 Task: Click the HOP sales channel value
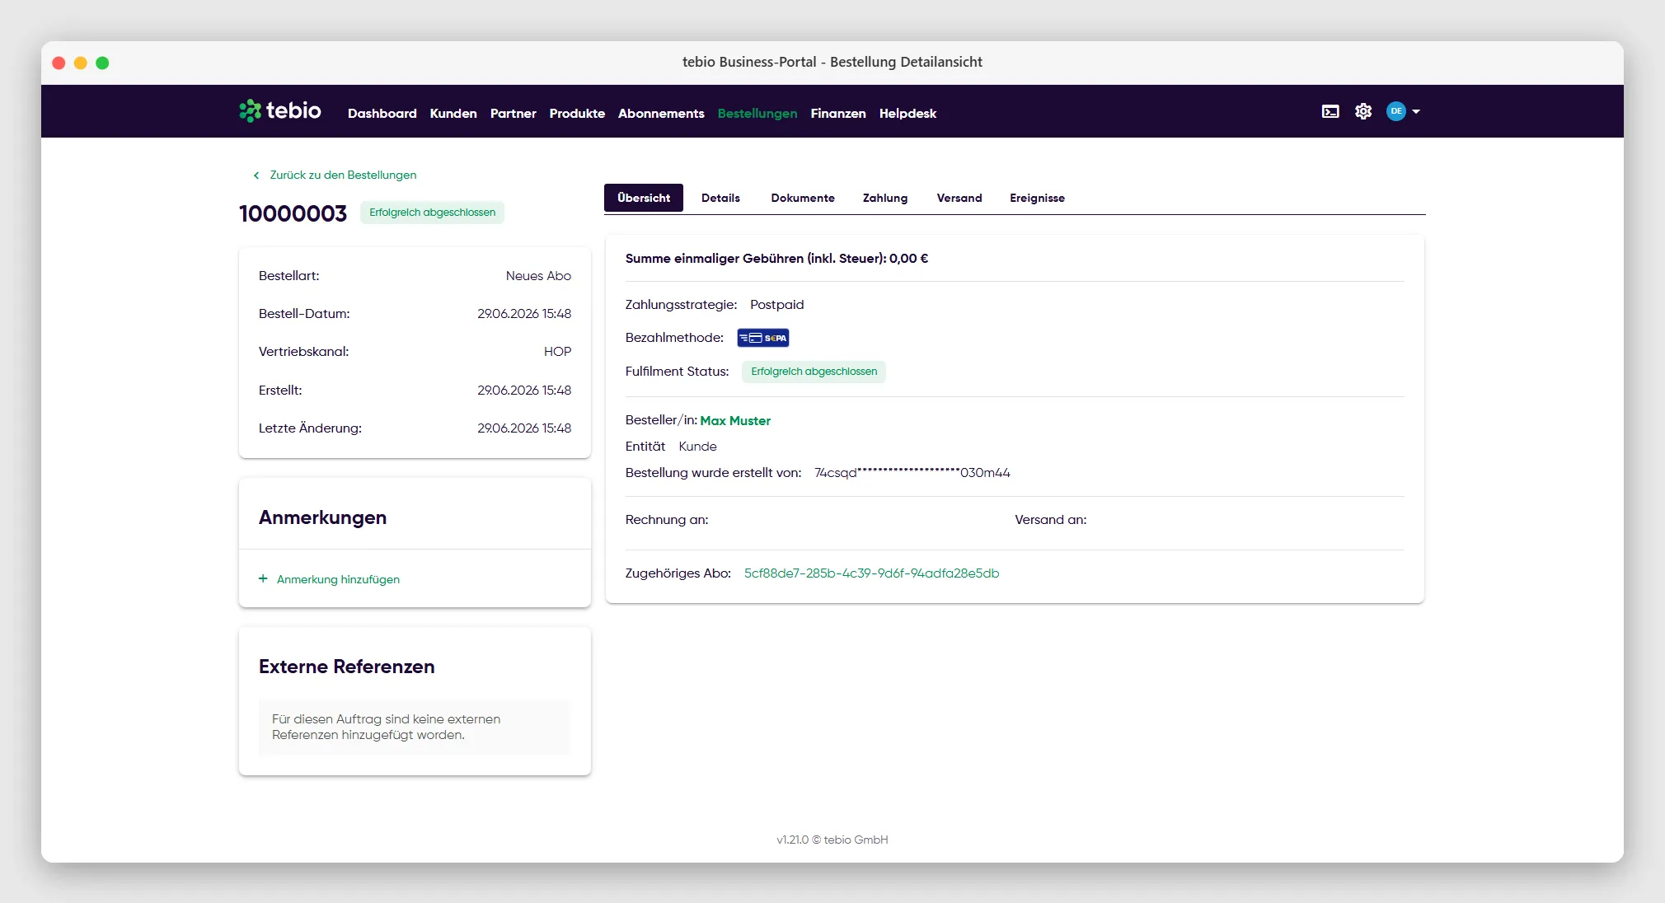(557, 352)
